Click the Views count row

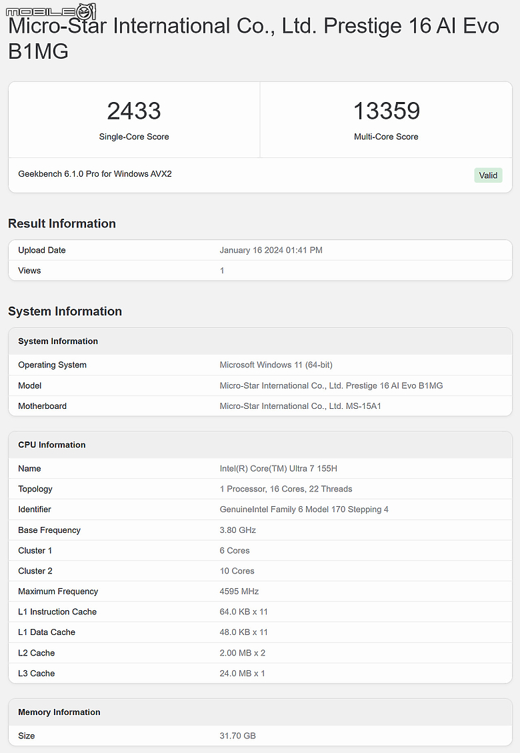click(222, 271)
